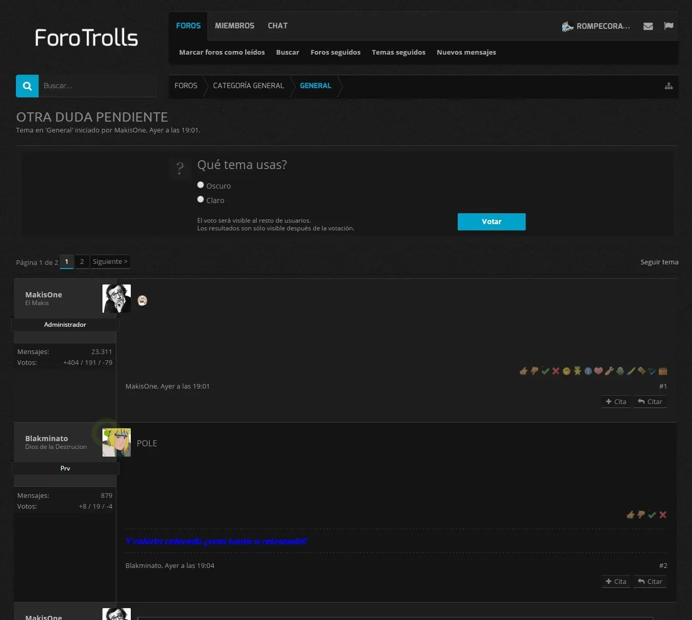Click Citar on post #1
This screenshot has width=692, height=620.
point(650,401)
